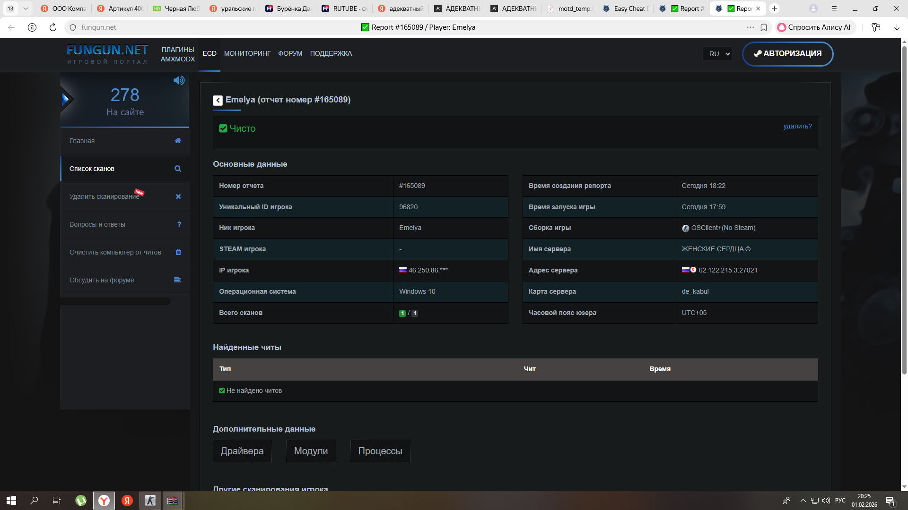Open browser tab list dropdown arrow
Screen dimensions: 908x510
point(26,8)
